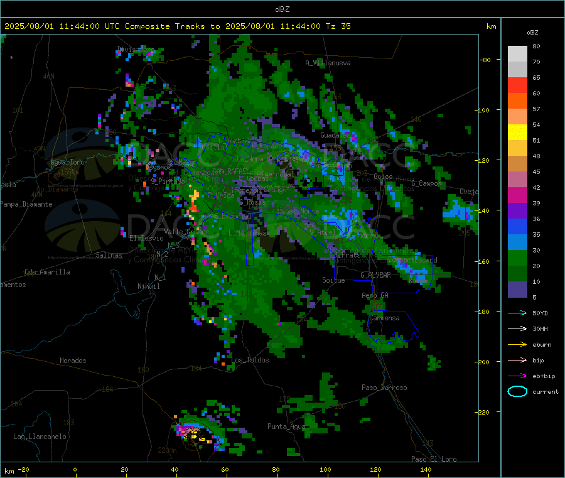The width and height of the screenshot is (565, 478).
Task: Pick the slate 5-10 dBZ legend swatch
Action: click(517, 290)
